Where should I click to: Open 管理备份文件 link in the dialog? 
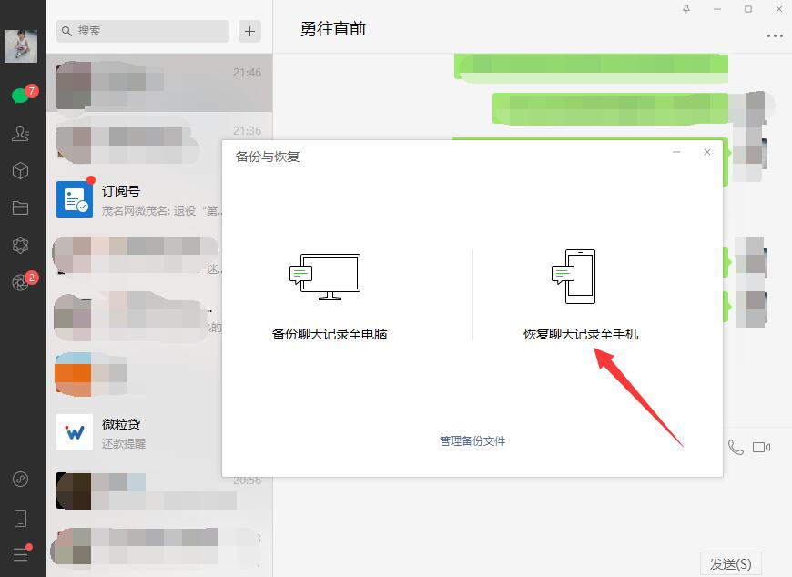pos(471,440)
